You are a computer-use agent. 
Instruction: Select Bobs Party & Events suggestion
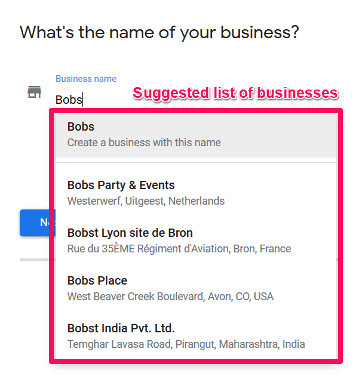(x=121, y=185)
